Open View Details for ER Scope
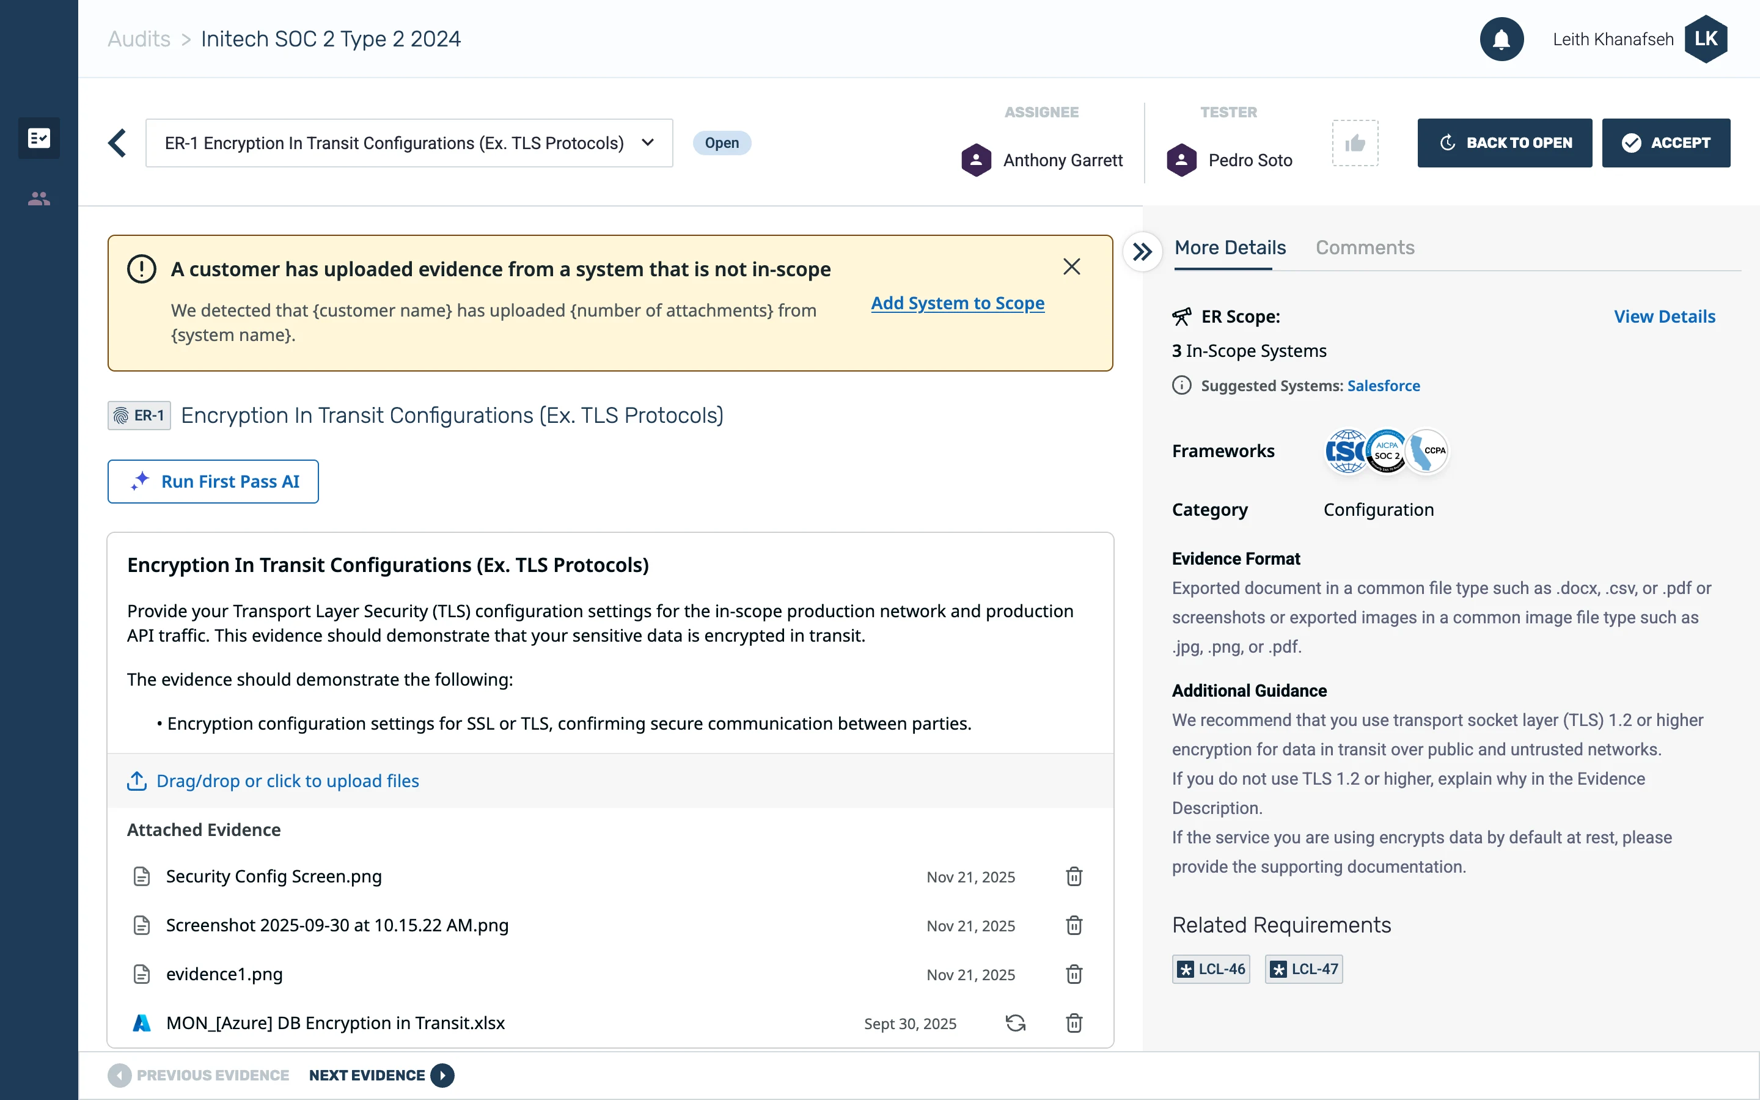 pyautogui.click(x=1664, y=317)
